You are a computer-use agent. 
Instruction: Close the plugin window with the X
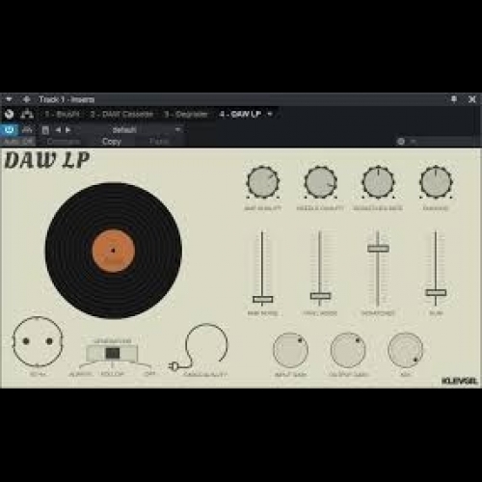[471, 99]
